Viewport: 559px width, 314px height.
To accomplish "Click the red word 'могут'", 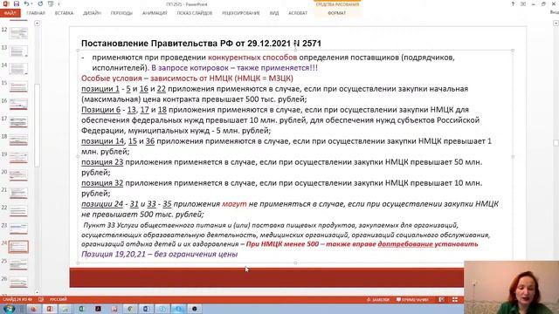I will [234, 204].
